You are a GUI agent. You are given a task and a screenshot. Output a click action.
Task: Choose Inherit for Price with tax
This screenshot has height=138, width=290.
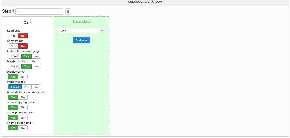tap(15, 87)
